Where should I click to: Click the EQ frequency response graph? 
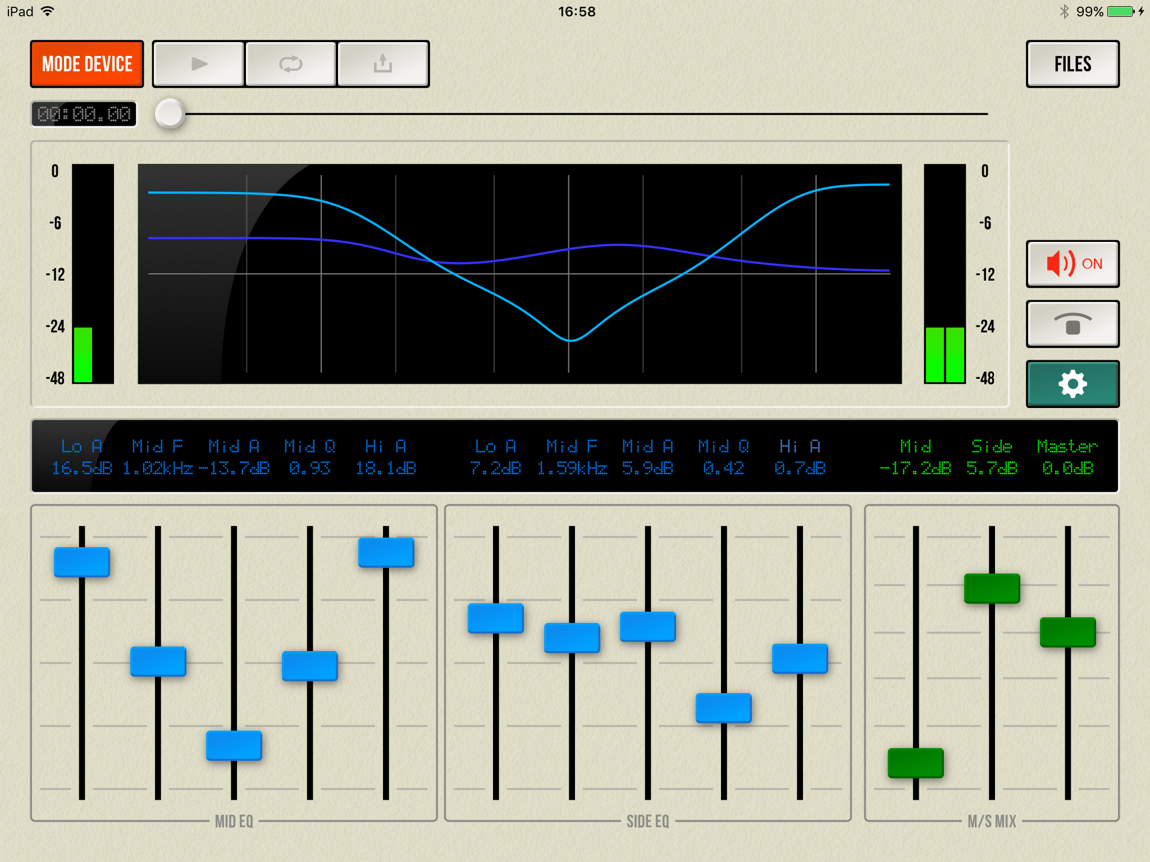[x=520, y=274]
